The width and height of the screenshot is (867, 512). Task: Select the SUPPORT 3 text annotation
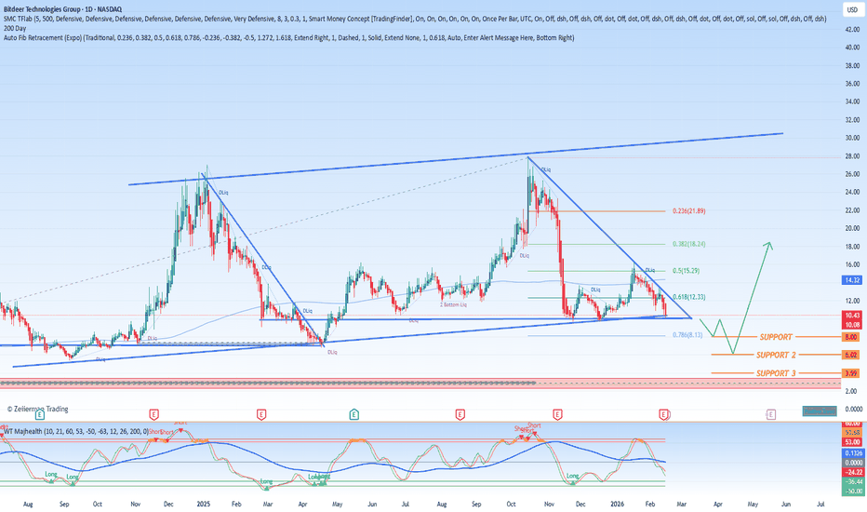[776, 373]
